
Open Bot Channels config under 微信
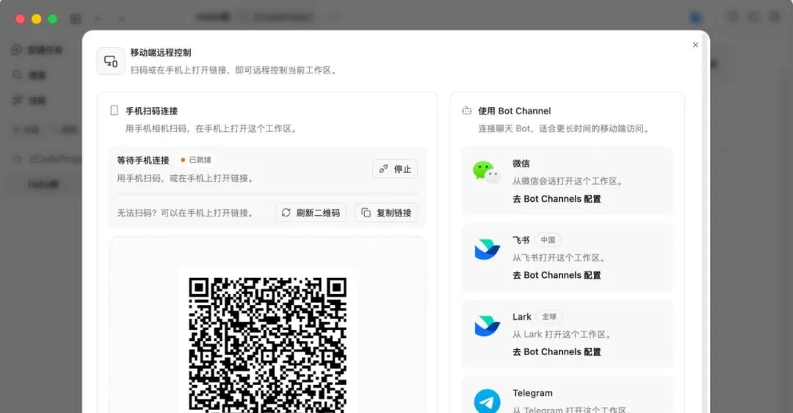click(557, 199)
